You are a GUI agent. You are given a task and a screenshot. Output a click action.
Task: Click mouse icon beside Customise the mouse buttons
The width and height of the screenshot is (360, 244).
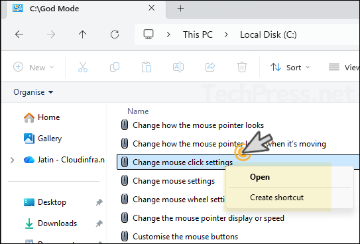(x=125, y=236)
